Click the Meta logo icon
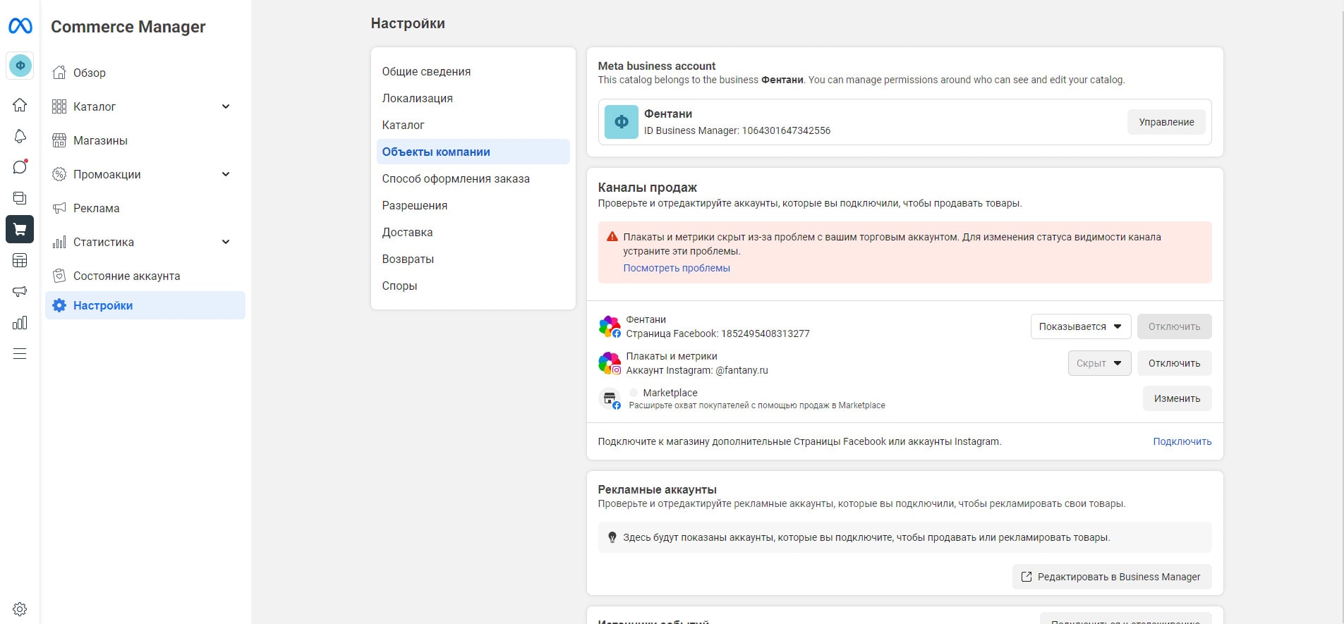 click(x=20, y=26)
